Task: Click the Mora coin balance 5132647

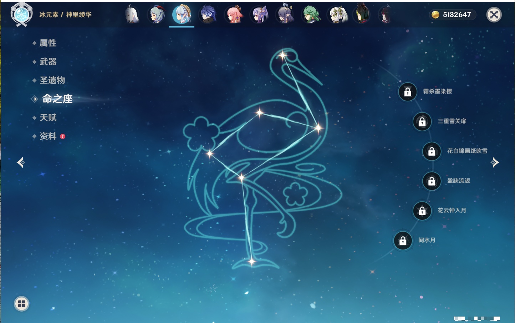Action: coord(452,15)
